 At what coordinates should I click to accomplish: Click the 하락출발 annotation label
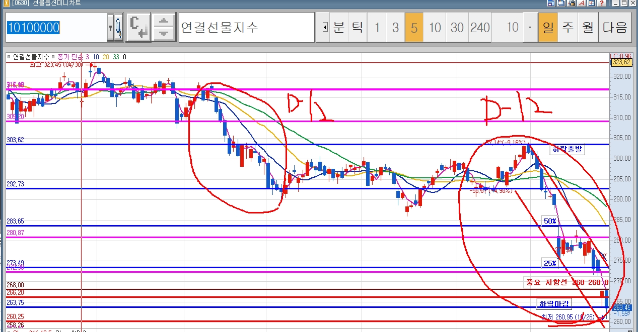pos(568,149)
